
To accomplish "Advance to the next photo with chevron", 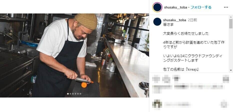I will click(x=143, y=56).
